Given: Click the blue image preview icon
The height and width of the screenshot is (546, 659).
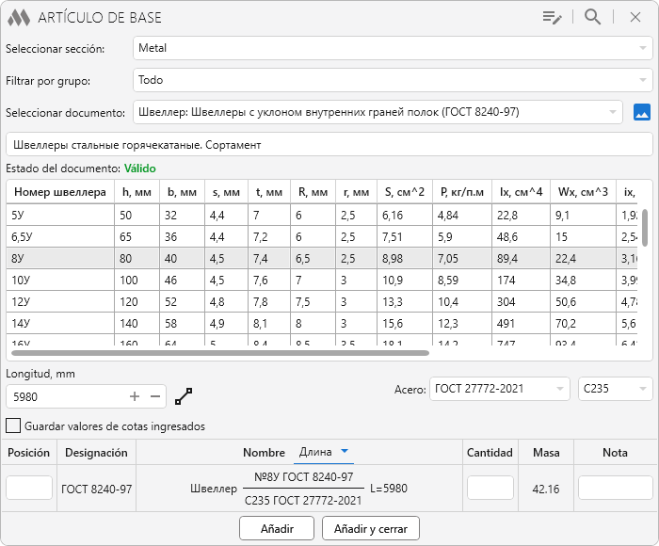Looking at the screenshot, I should click(642, 112).
